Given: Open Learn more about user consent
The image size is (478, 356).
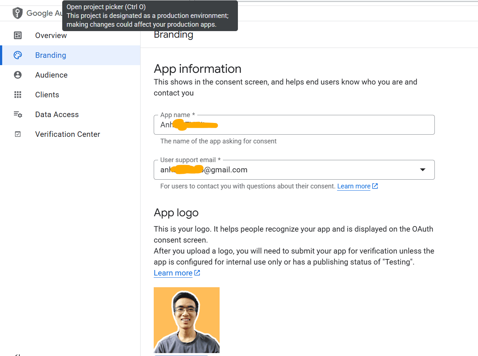Looking at the screenshot, I should coord(354,186).
